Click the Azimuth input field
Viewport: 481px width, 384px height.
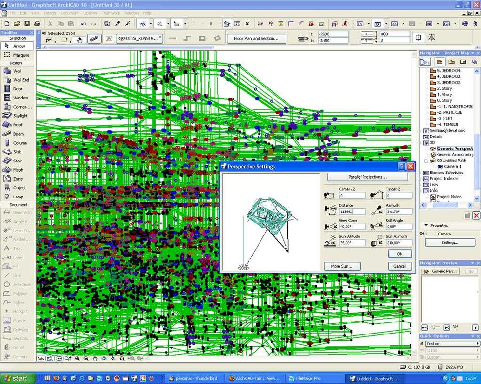pyautogui.click(x=399, y=211)
